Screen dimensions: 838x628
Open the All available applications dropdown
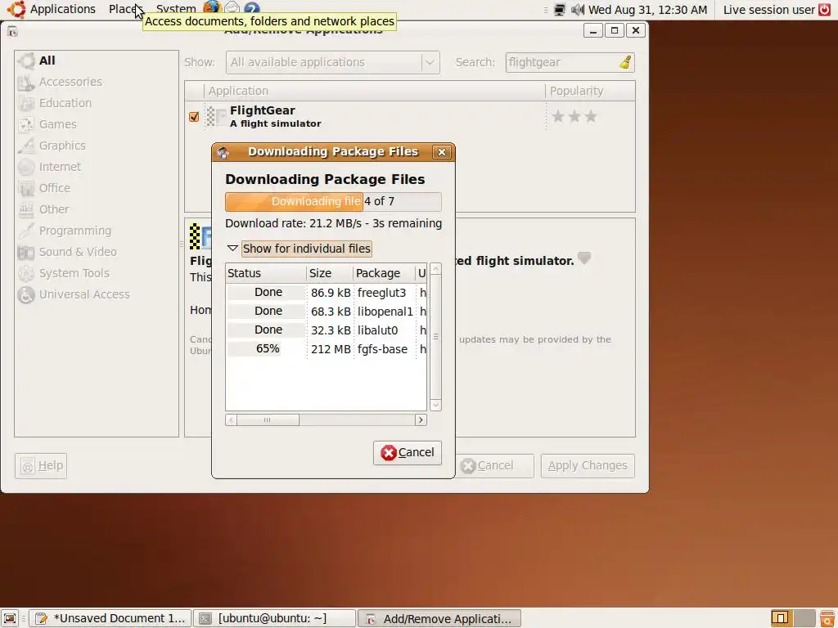(332, 62)
